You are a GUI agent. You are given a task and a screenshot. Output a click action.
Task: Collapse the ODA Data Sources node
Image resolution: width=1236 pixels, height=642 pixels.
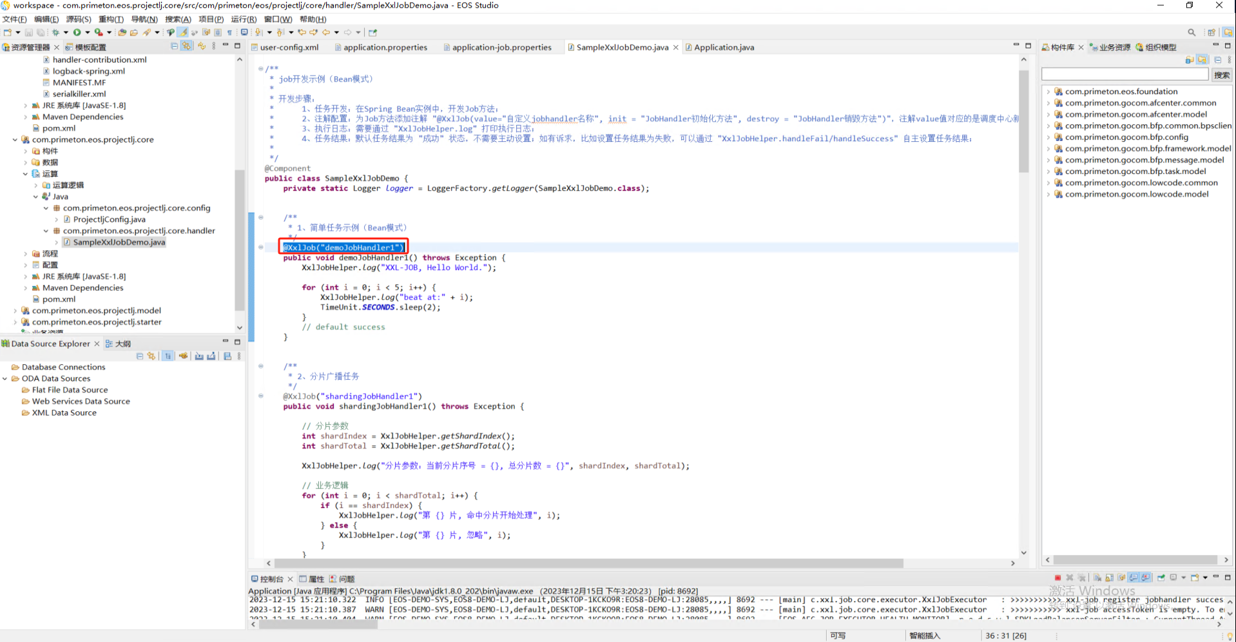pyautogui.click(x=5, y=379)
